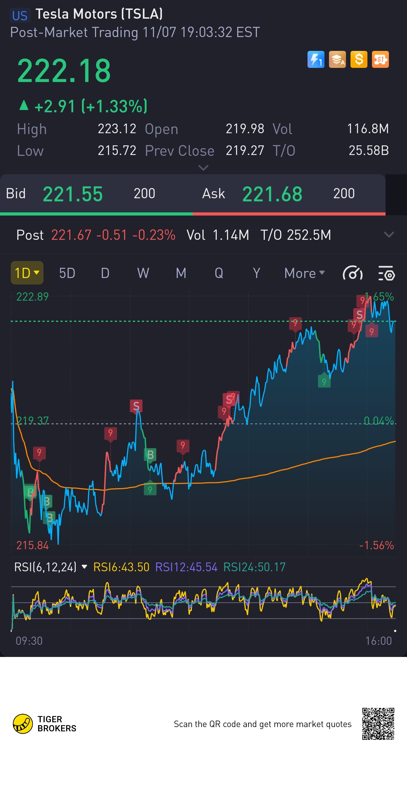Screen dimensions: 407x791
Task: Switch to the M monthly chart tab
Action: tap(181, 273)
